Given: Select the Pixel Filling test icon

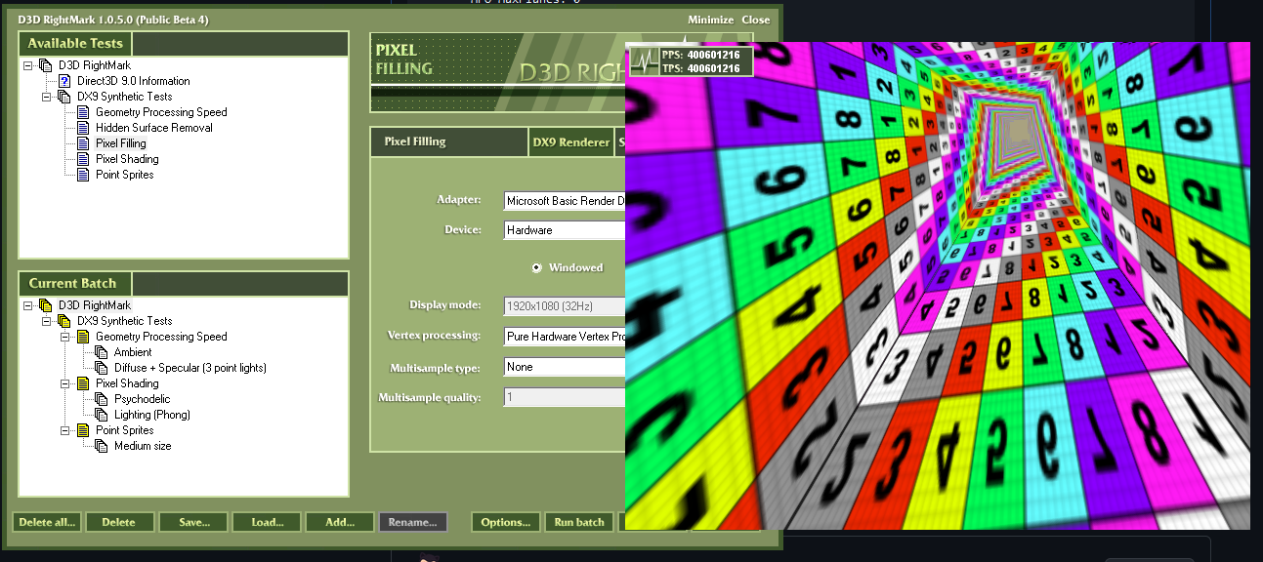Looking at the screenshot, I should 83,142.
